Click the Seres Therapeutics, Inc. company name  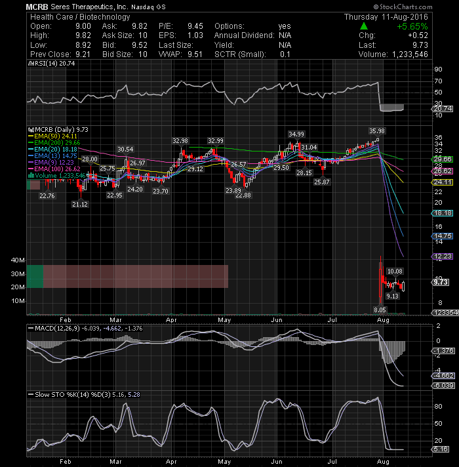point(89,7)
